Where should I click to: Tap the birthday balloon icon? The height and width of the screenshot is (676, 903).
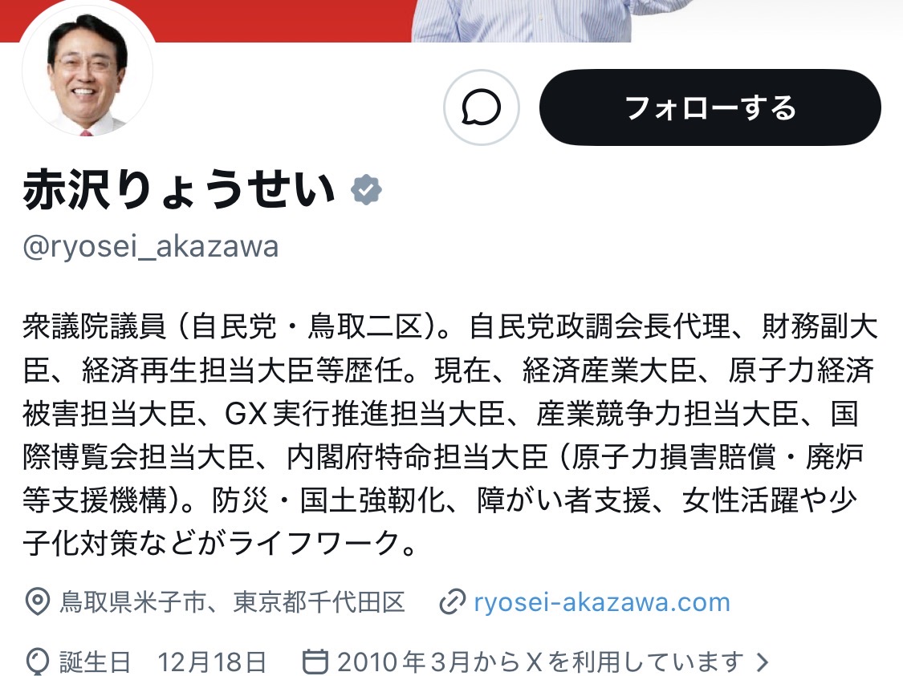38,662
